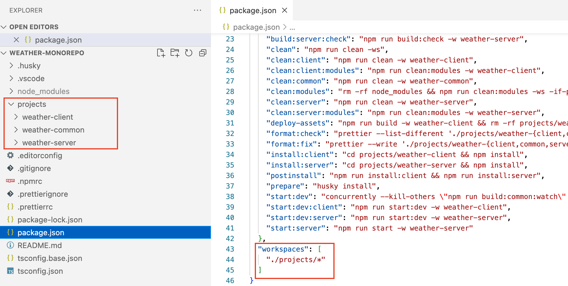Click the New Folder icon in explorer header
The image size is (568, 286).
pyautogui.click(x=175, y=53)
